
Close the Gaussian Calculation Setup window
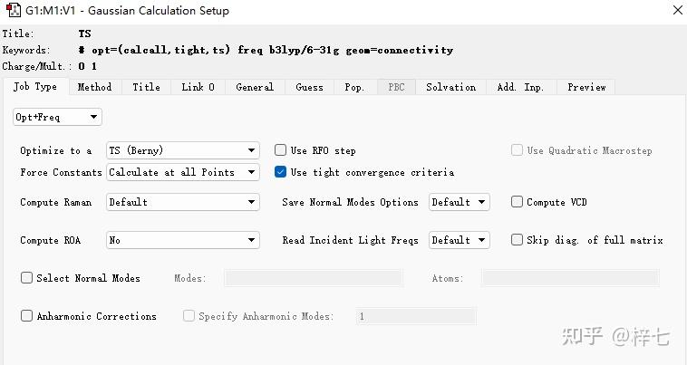click(676, 11)
